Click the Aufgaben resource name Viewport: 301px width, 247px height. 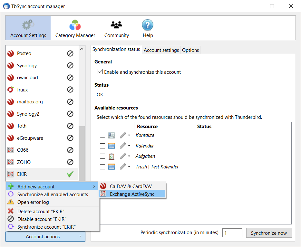pyautogui.click(x=145, y=156)
